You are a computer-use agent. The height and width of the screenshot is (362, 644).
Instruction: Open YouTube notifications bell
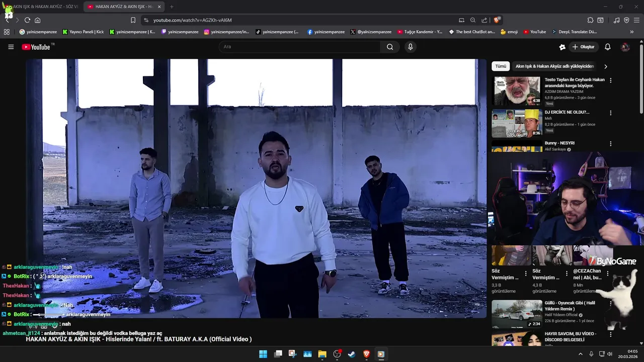coord(608,47)
